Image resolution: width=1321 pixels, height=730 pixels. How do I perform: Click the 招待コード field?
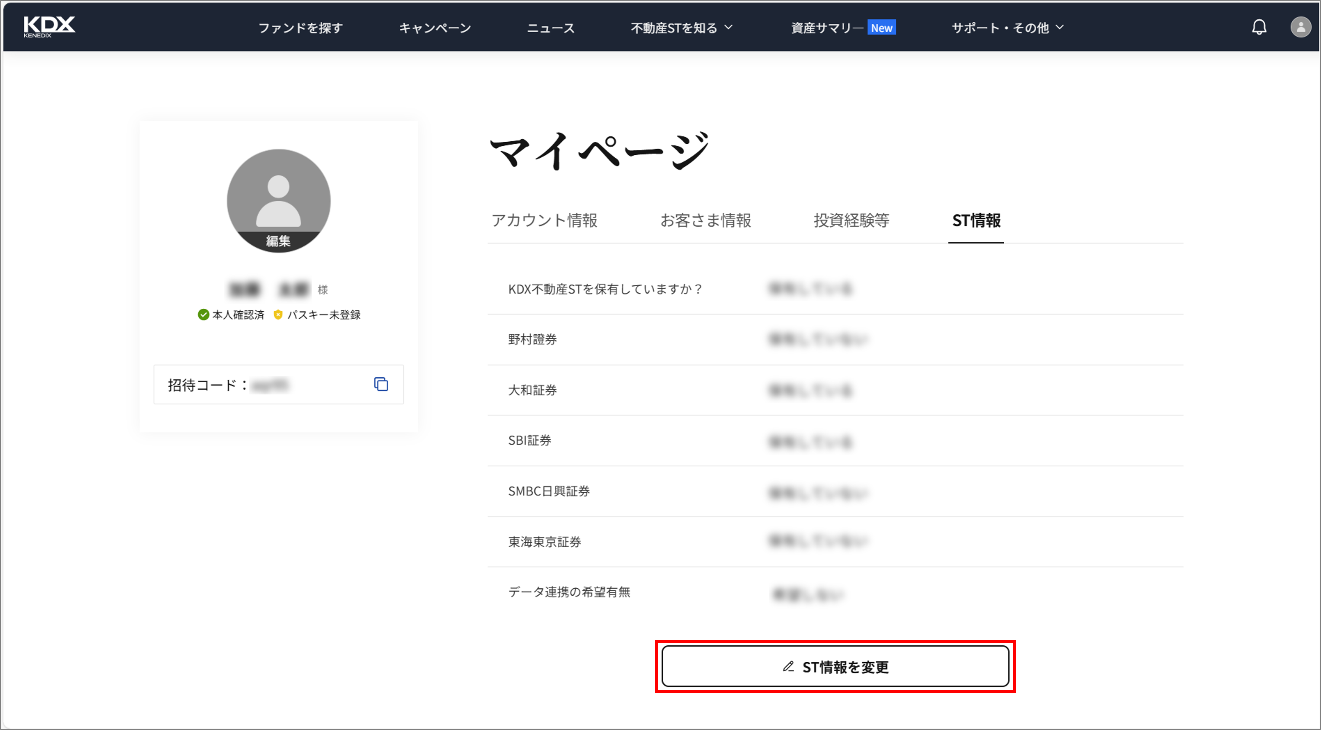[278, 384]
